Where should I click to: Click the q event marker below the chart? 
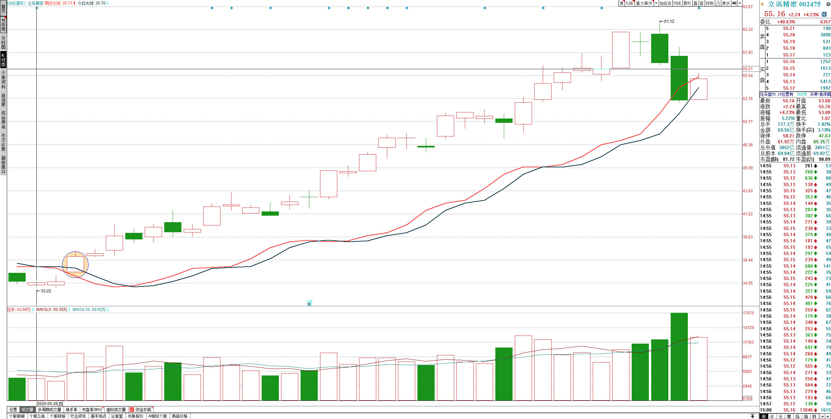[309, 303]
